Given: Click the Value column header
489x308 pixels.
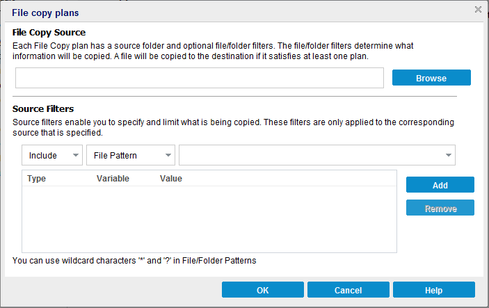Looking at the screenshot, I should [171, 179].
